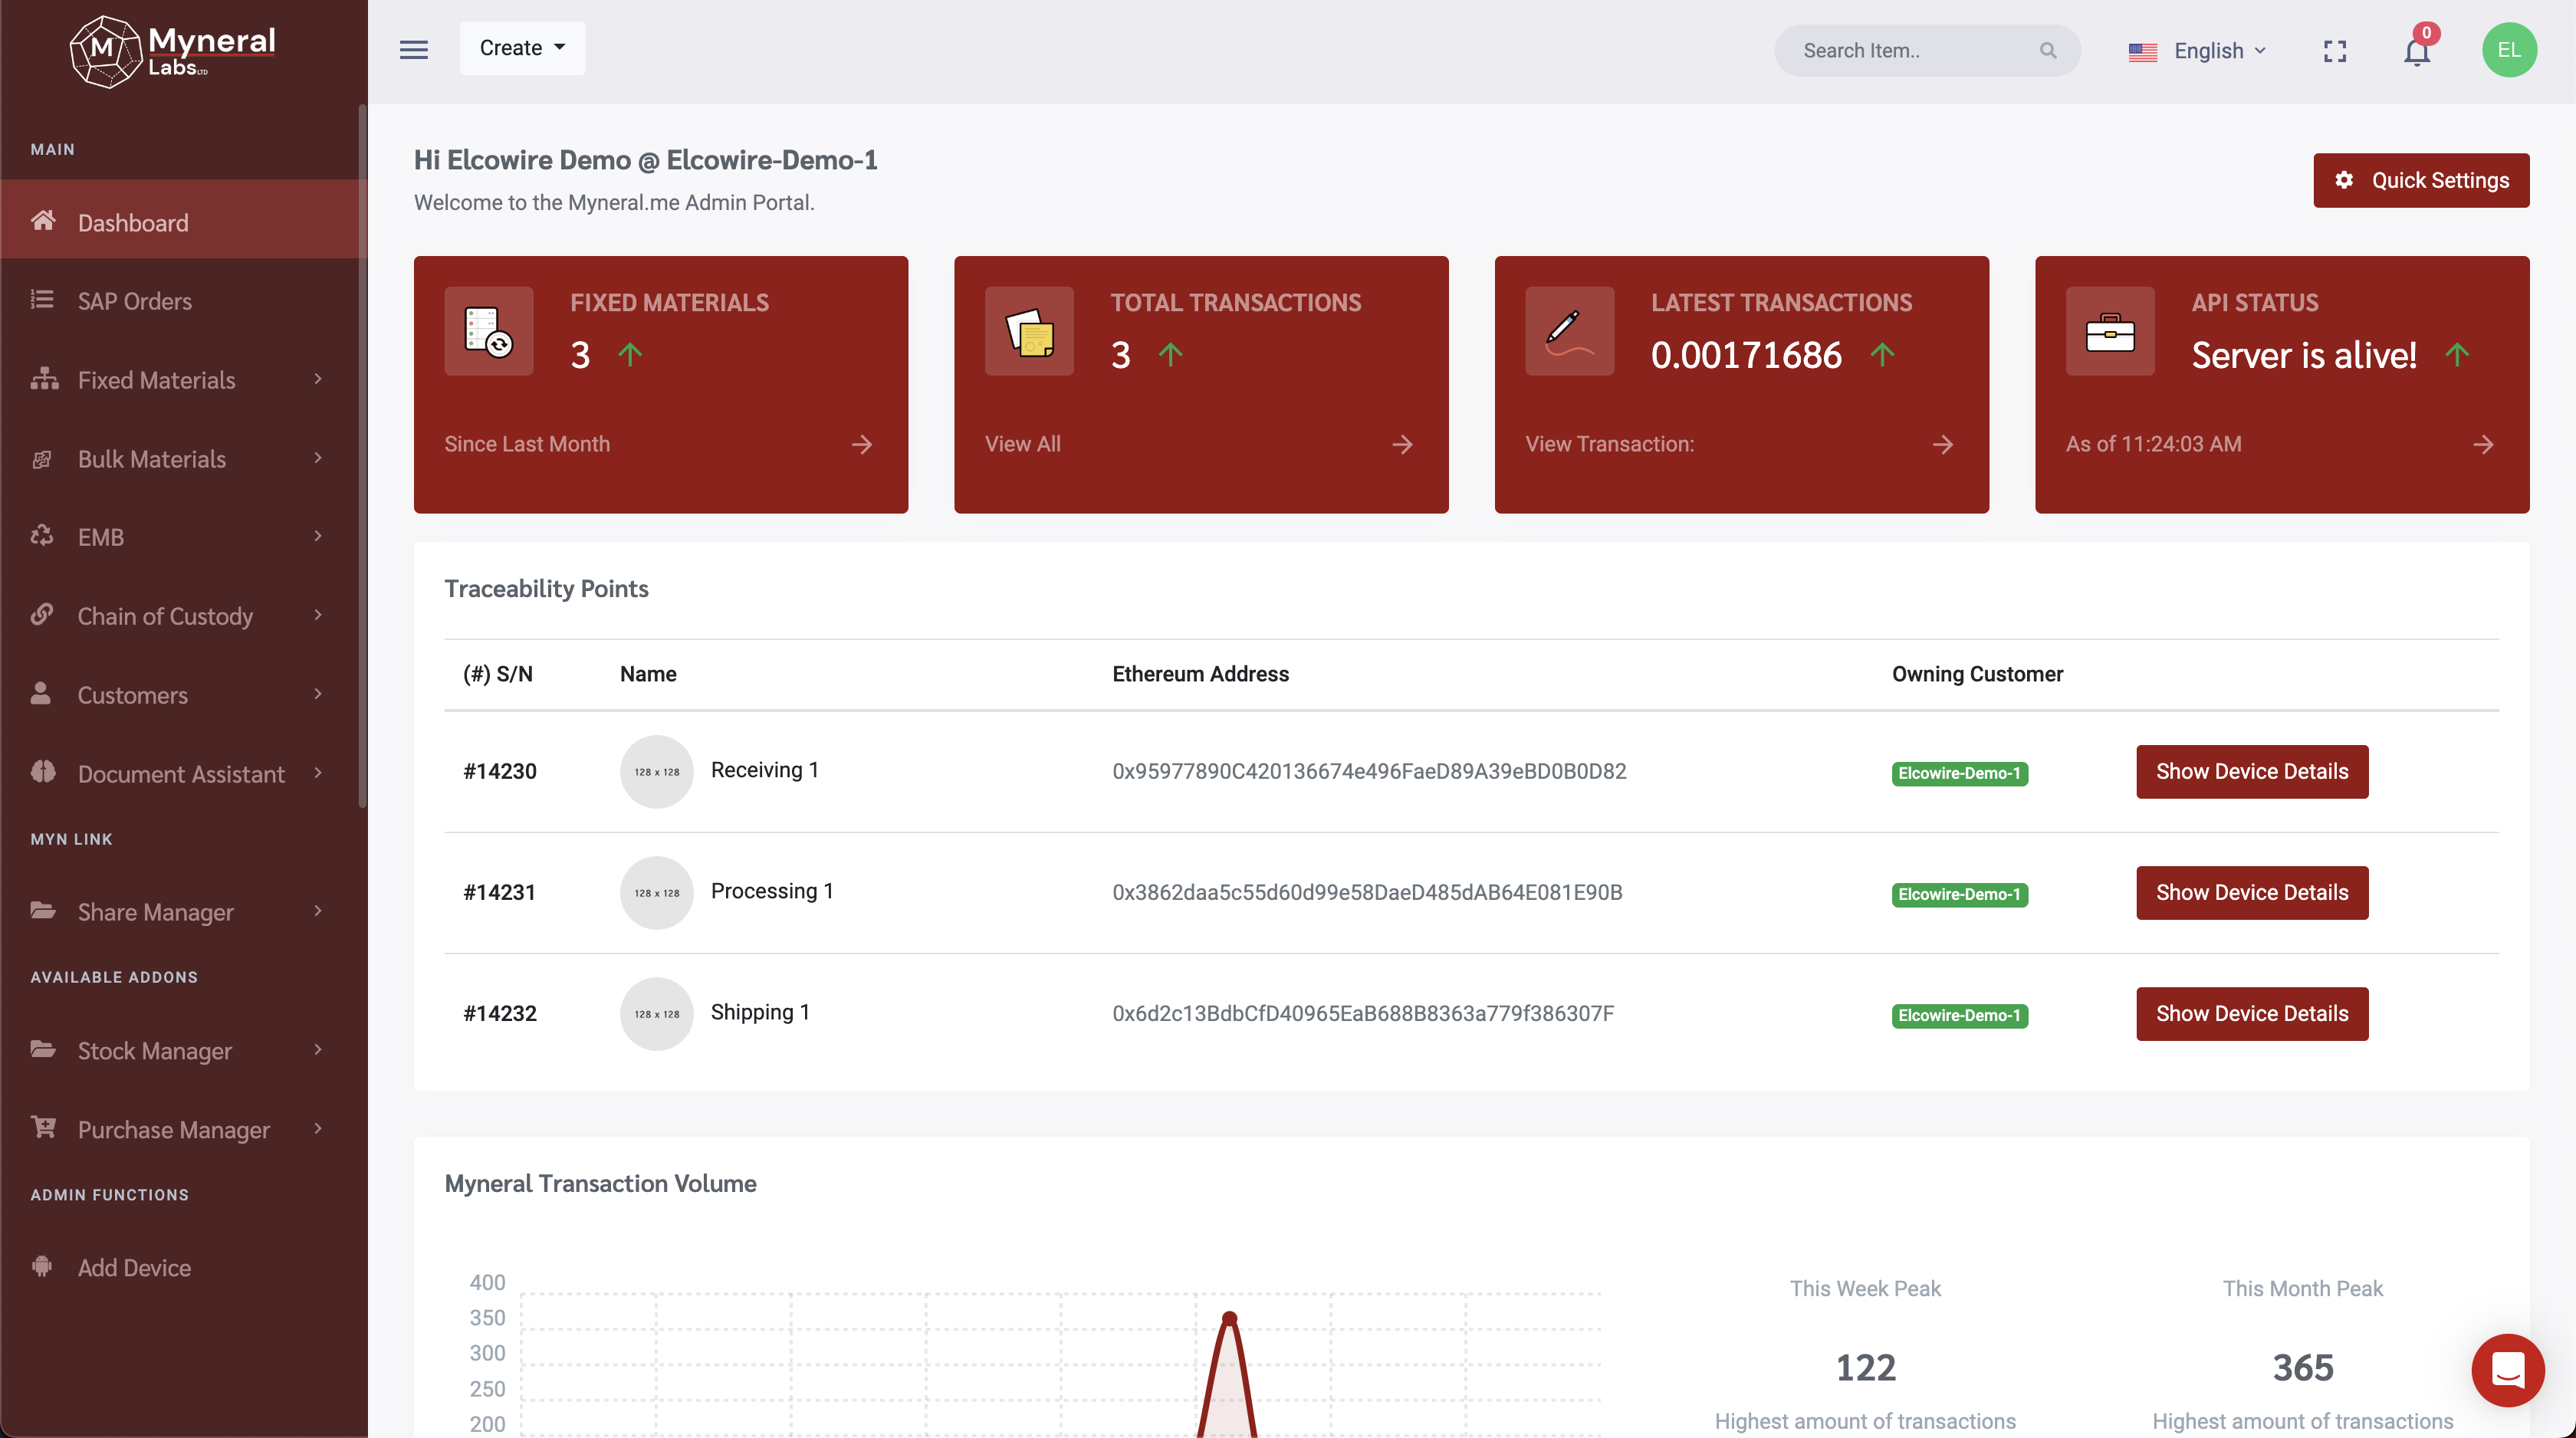Click the Fixed Materials sitemap icon
The image size is (2576, 1438).
point(43,378)
